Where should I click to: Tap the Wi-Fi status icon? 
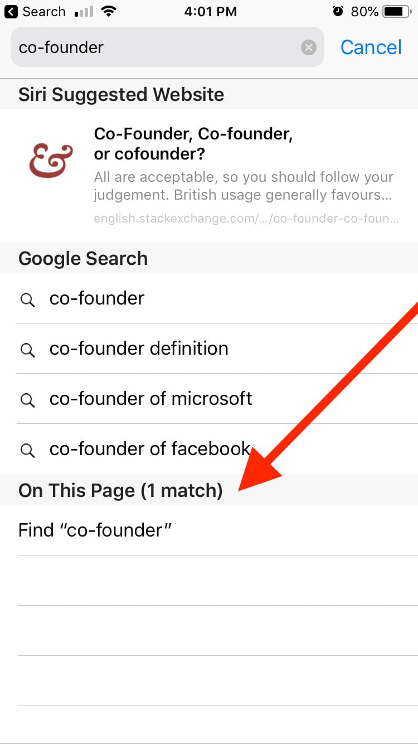pyautogui.click(x=109, y=12)
